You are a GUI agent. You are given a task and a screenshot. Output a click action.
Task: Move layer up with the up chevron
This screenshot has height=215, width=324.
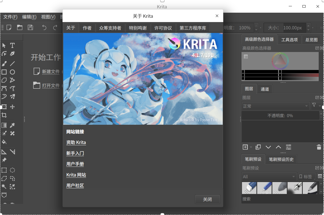coord(278,147)
